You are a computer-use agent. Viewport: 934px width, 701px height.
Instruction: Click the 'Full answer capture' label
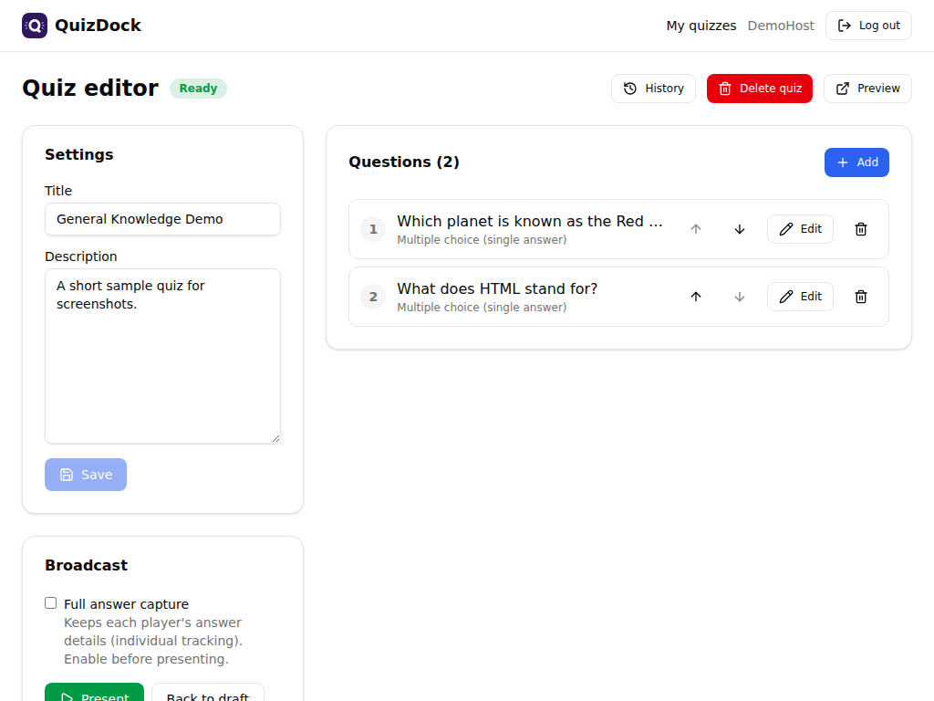(126, 604)
